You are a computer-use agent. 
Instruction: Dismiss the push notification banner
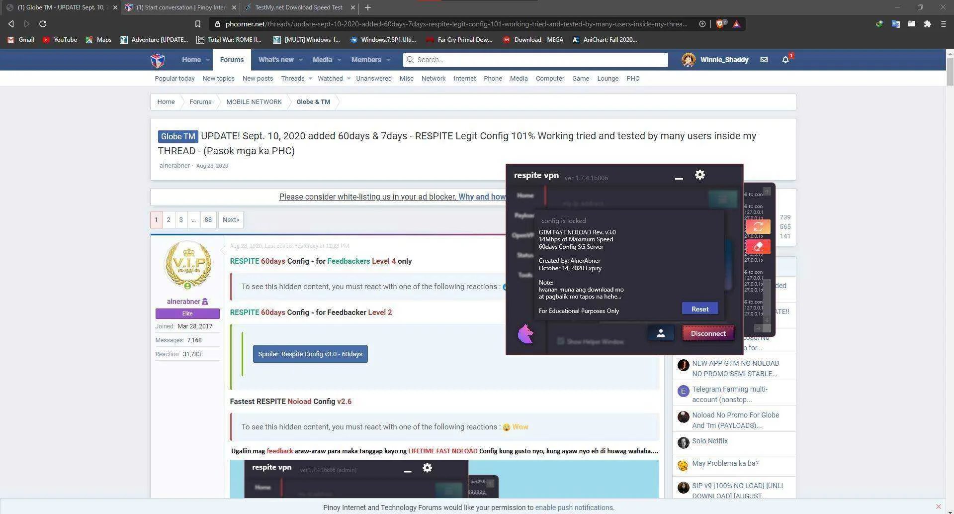[938, 507]
